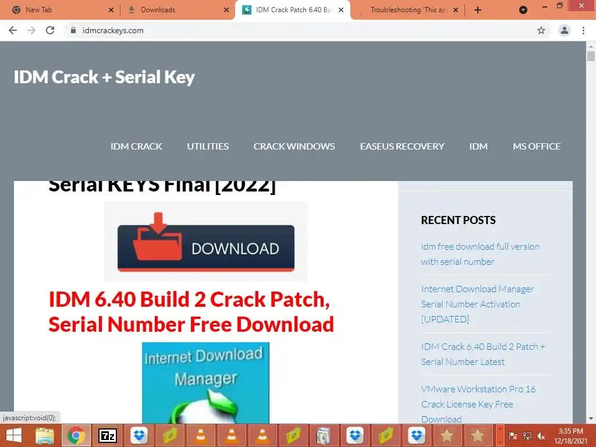Viewport: 596px width, 447px height.
Task: Click the page vertical scrollbar thumb
Action: [x=591, y=56]
